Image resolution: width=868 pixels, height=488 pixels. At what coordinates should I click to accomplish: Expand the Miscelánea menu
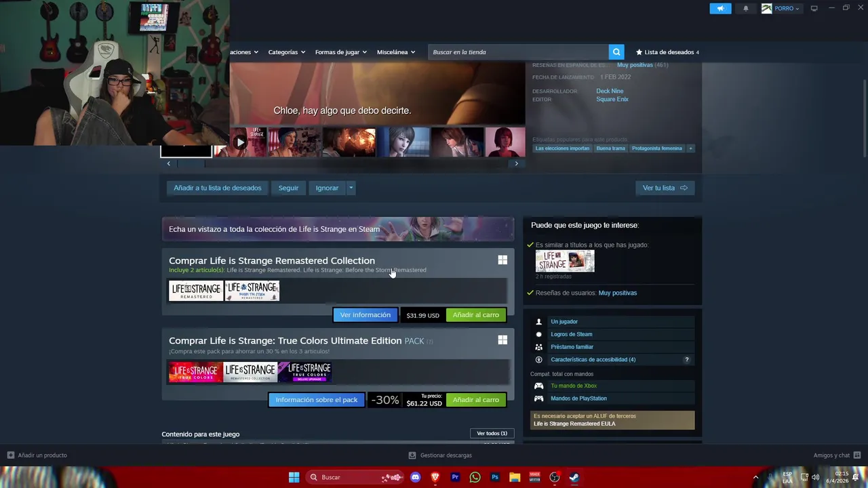pyautogui.click(x=396, y=52)
